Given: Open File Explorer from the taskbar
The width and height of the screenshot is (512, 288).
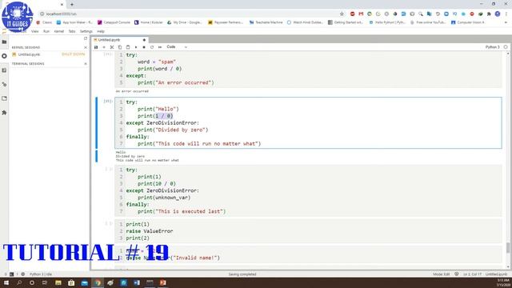Looking at the screenshot, I should tap(58, 282).
